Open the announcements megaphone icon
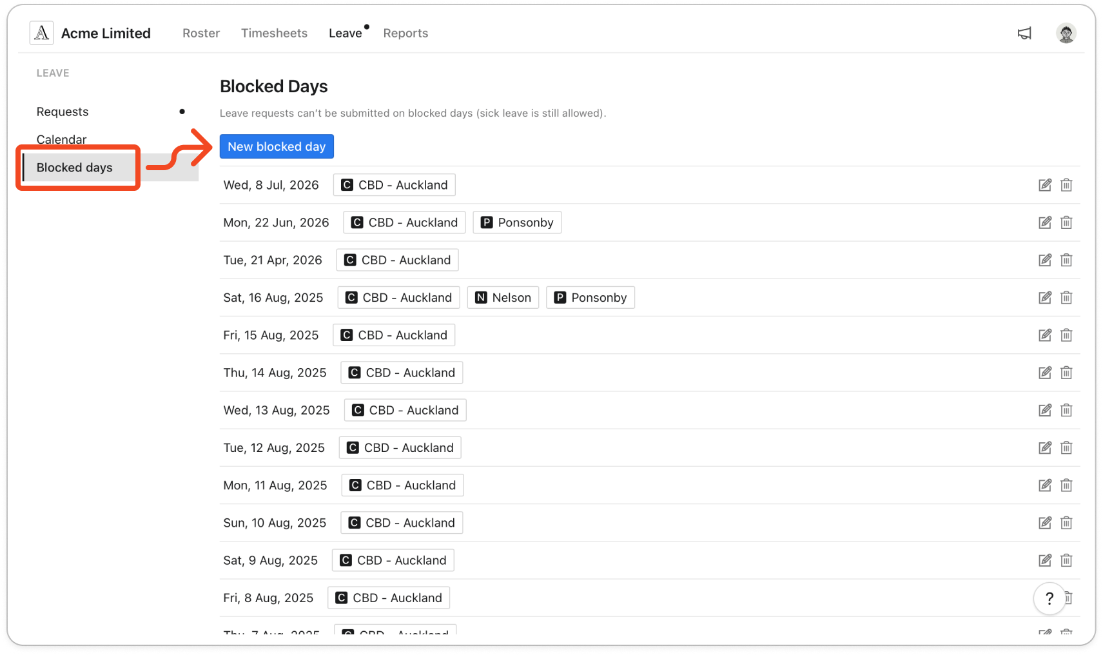This screenshot has width=1103, height=655. click(x=1024, y=33)
